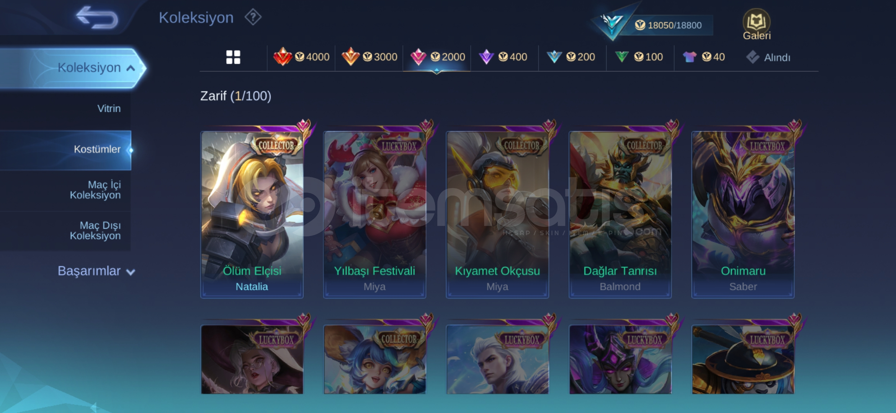The image size is (896, 413).
Task: Select the 100 point green tier
Action: (639, 57)
